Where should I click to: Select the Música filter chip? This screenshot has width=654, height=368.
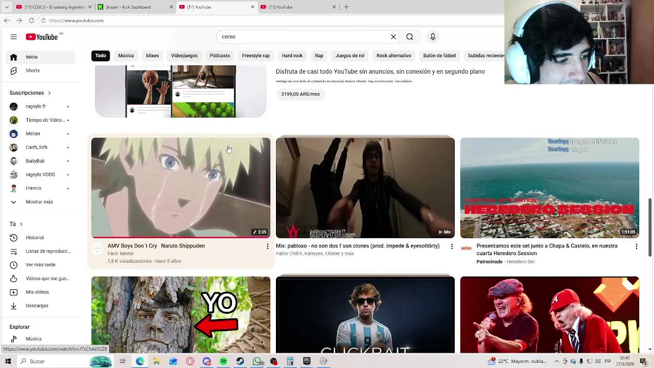[126, 56]
